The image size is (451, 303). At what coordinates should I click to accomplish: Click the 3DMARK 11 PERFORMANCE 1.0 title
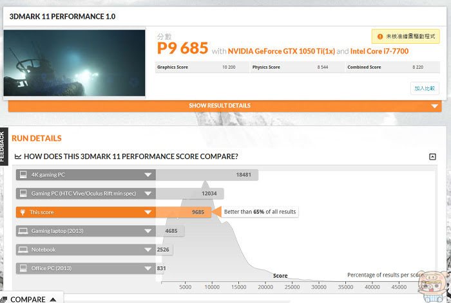62,16
